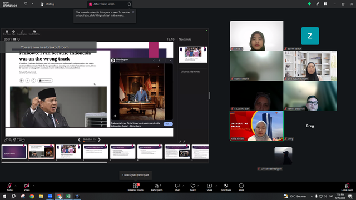
Task: Click Swap Displays in presenter view
Action: (22, 32)
